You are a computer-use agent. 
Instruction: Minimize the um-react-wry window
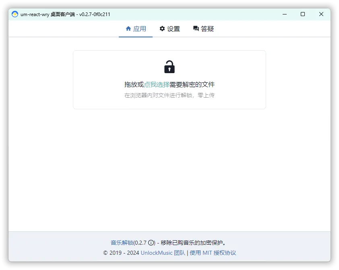point(284,14)
